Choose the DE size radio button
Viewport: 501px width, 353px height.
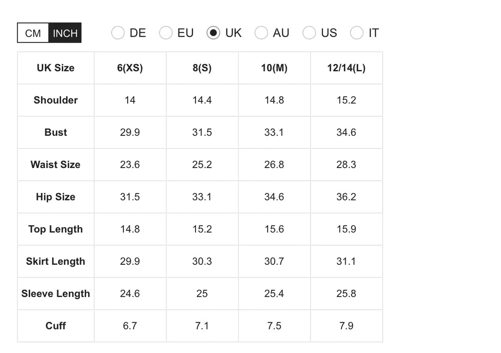click(x=118, y=33)
